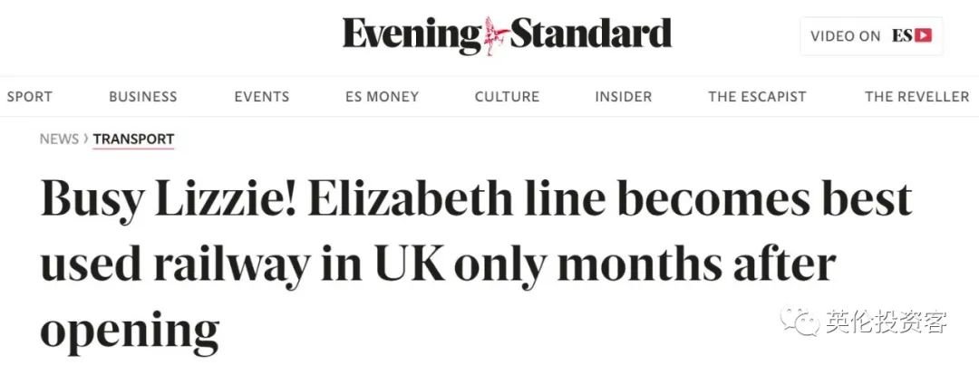Viewport: 979px width, 365px height.
Task: Open the ES Money section
Action: pyautogui.click(x=383, y=97)
